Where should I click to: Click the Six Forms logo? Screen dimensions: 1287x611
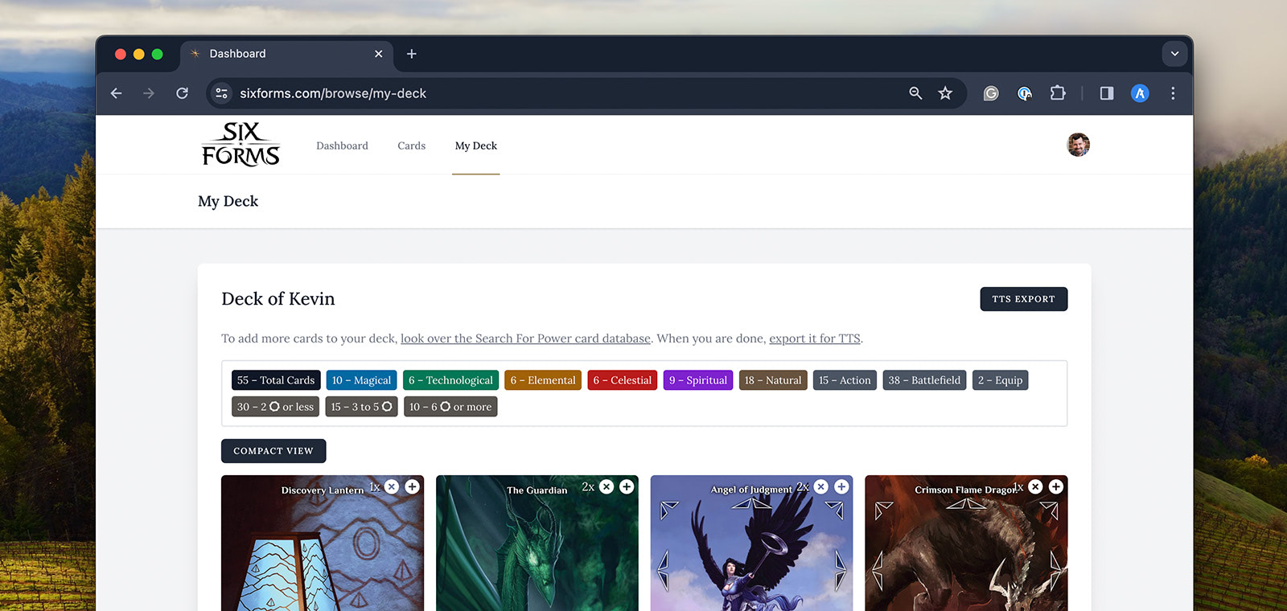241,145
